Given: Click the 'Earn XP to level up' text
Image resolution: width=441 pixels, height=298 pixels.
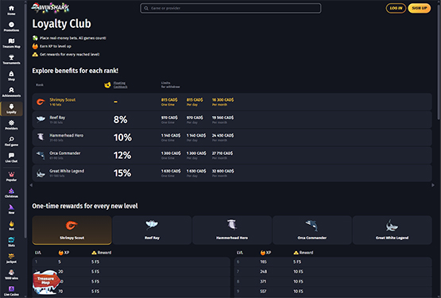Looking at the screenshot, I should 56,46.
